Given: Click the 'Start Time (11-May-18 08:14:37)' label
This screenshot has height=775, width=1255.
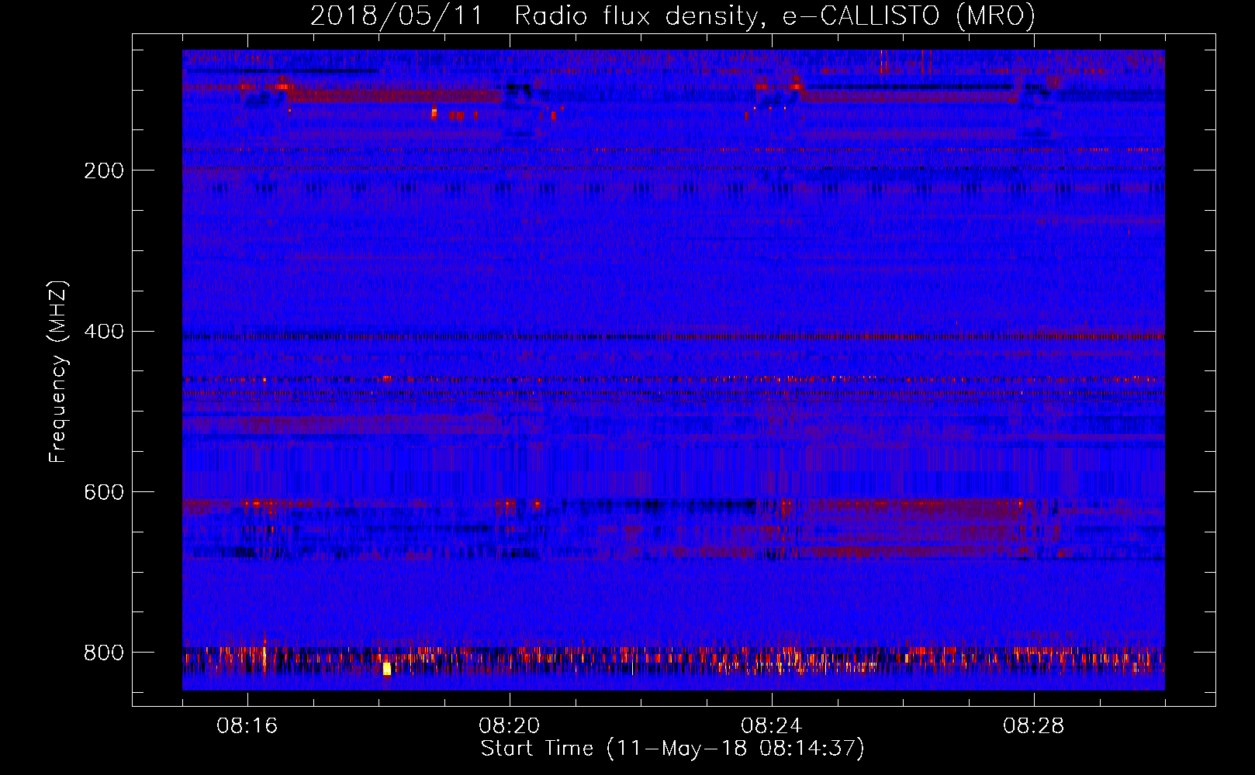Looking at the screenshot, I should tap(672, 749).
